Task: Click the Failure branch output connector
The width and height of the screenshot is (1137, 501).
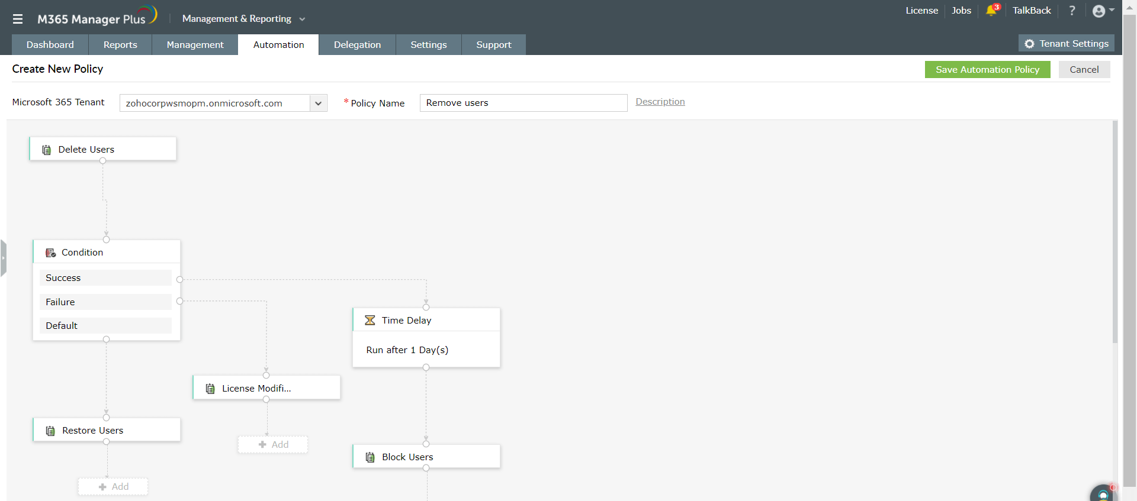Action: click(180, 301)
